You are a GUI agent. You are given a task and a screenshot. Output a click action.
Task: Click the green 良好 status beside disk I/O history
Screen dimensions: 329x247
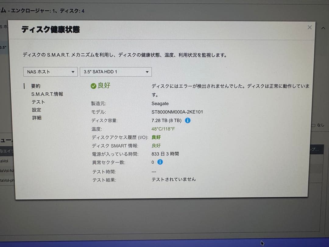pyautogui.click(x=156, y=137)
